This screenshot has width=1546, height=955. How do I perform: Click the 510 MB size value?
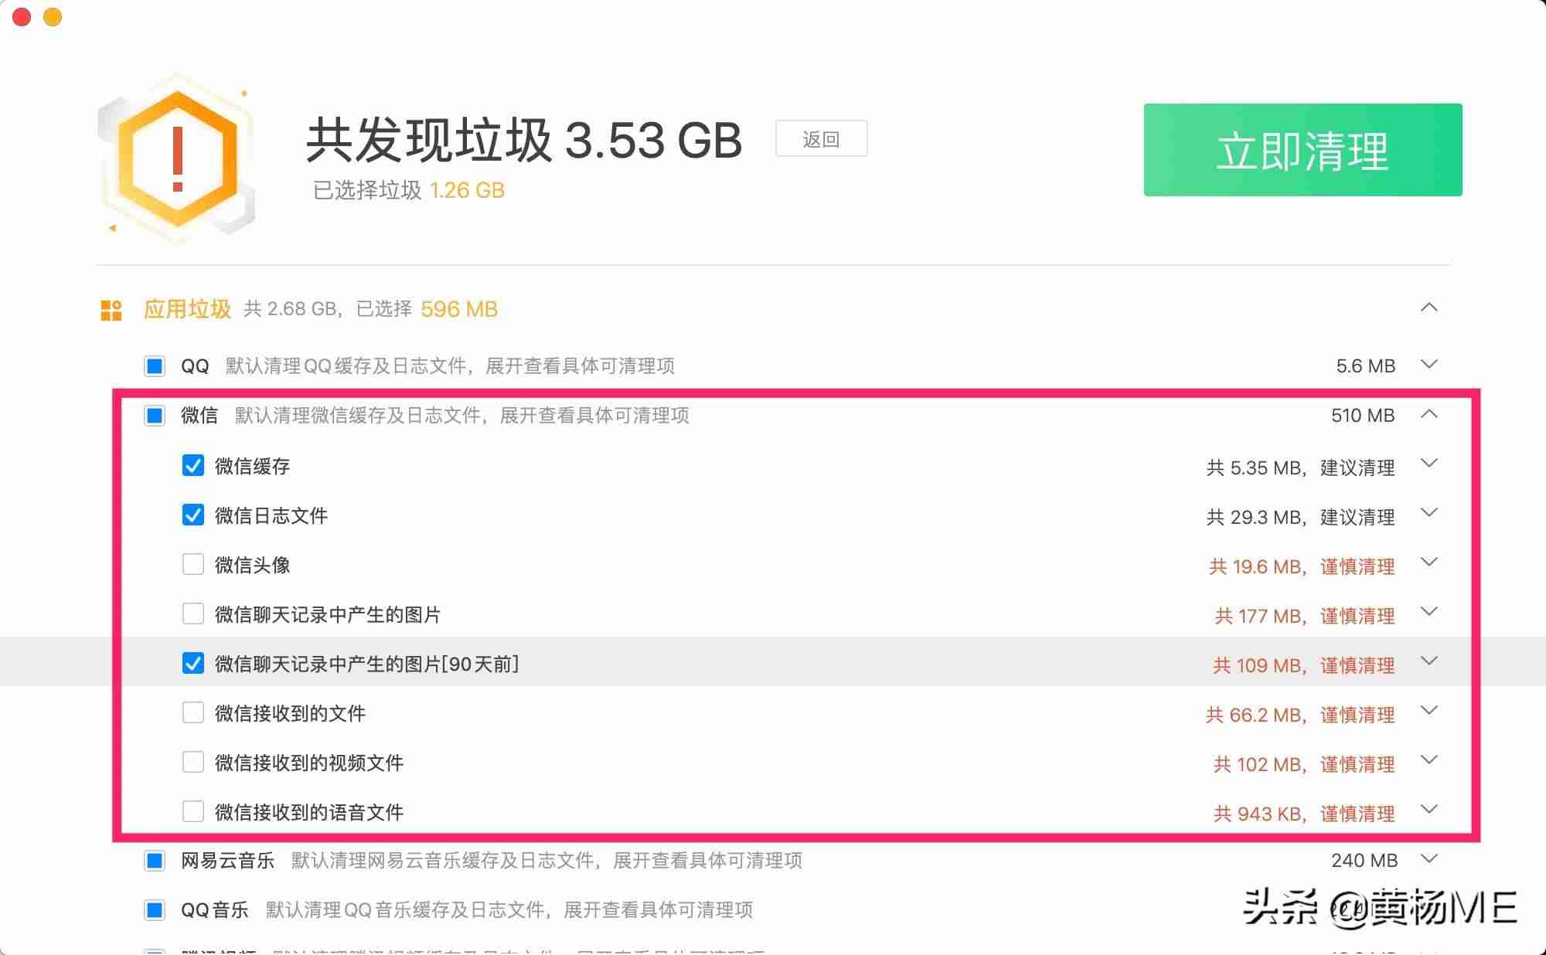(1363, 416)
